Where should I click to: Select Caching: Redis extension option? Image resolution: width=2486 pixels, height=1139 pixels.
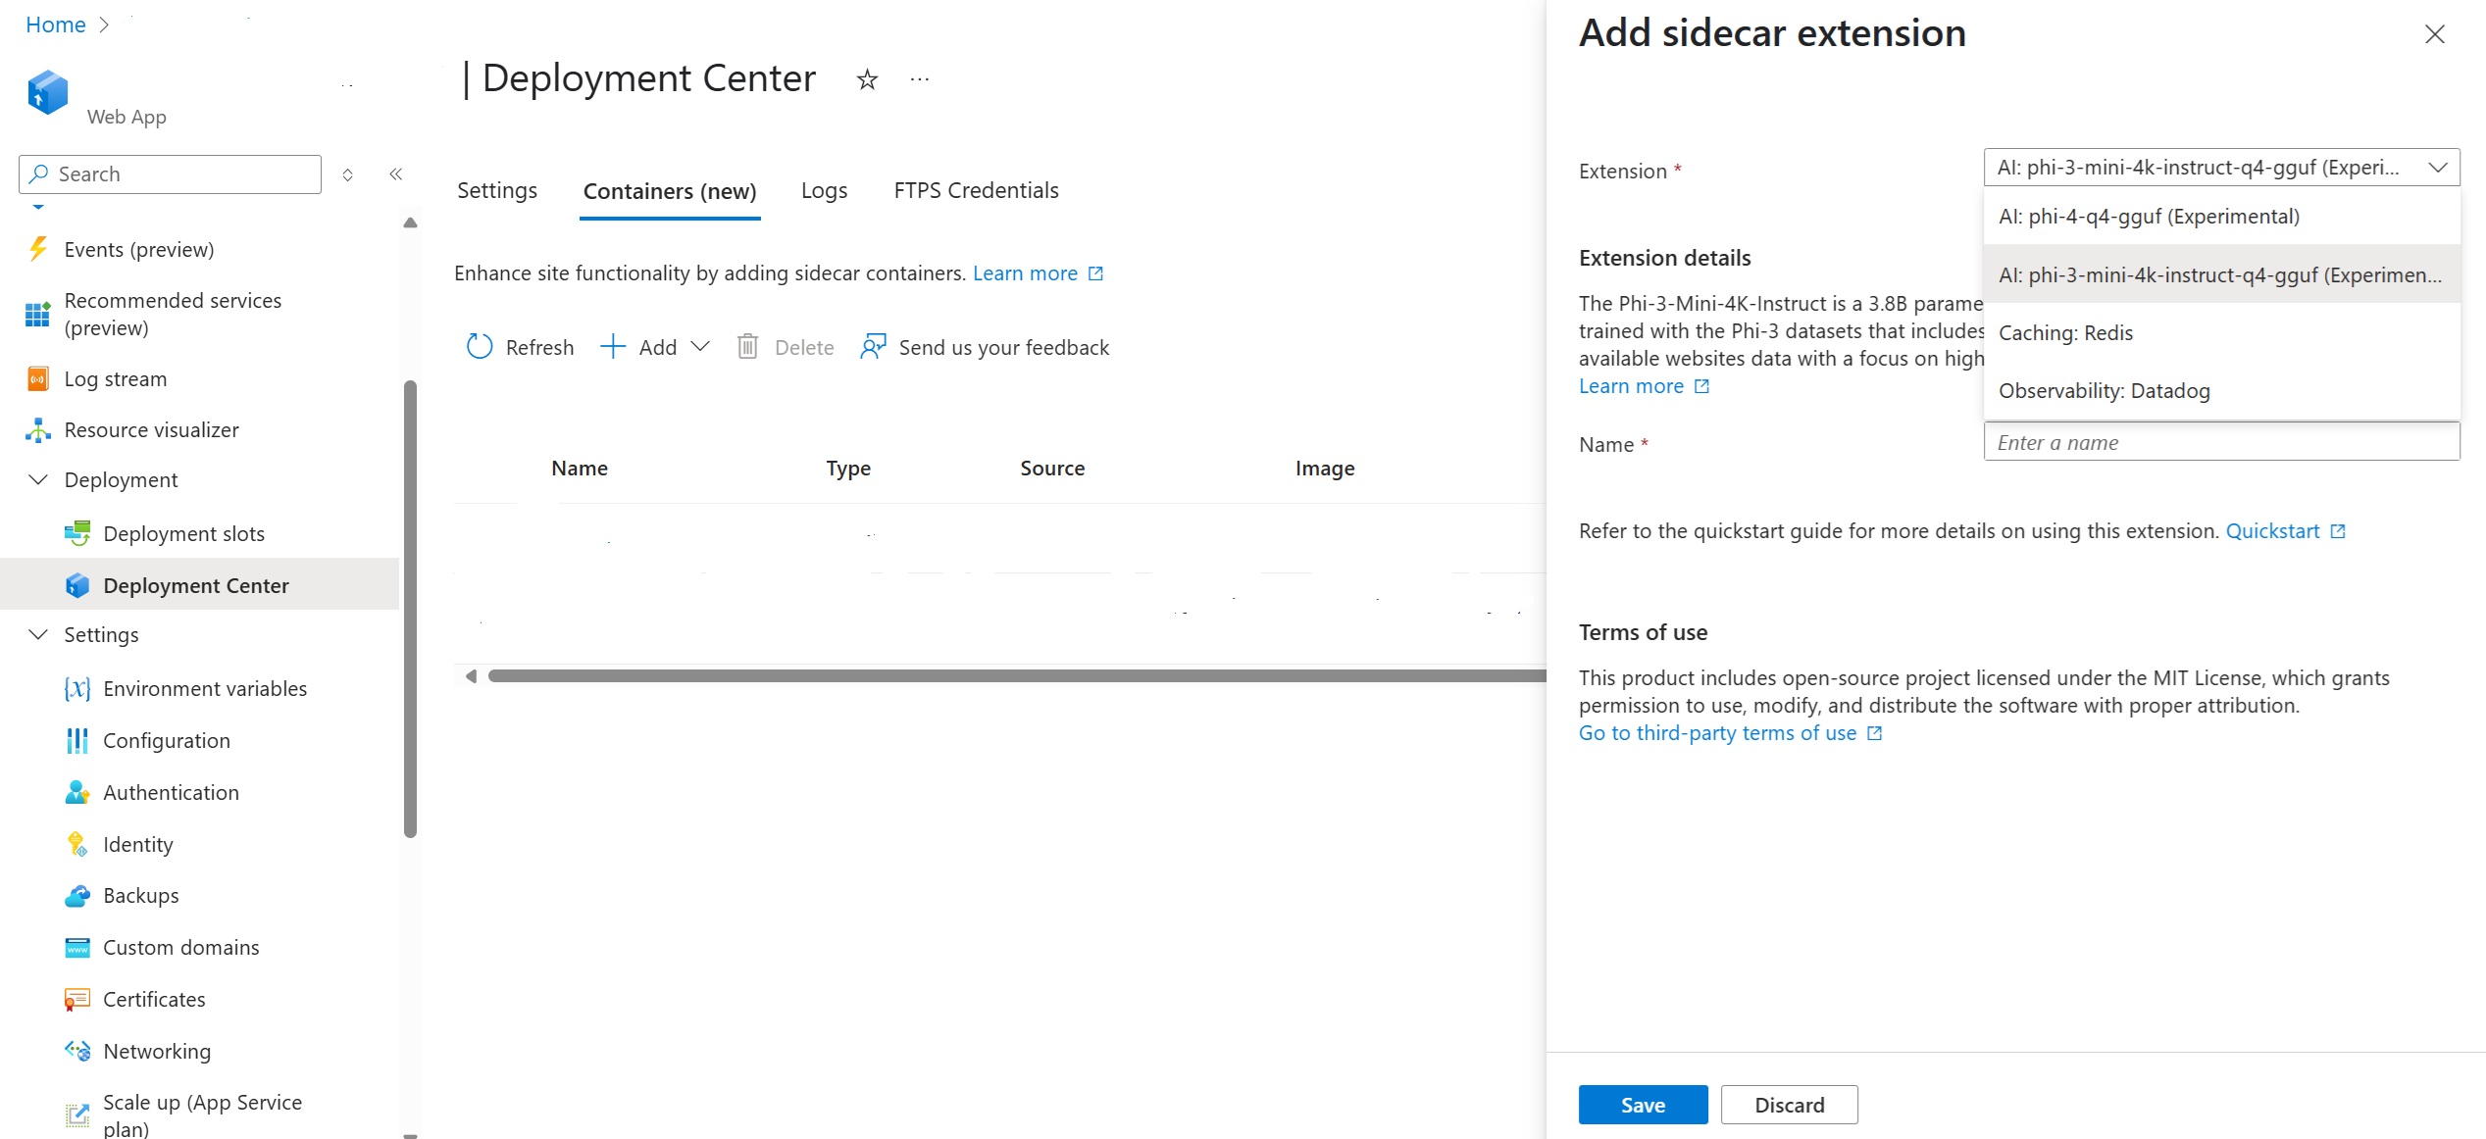tap(2065, 333)
